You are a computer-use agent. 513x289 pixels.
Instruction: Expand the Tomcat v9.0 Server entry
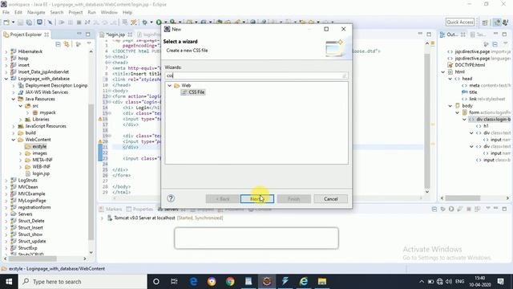(102, 218)
